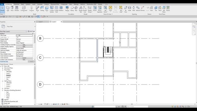The image size is (197, 111).
Task: Close the Properties palette
Action: (x=35, y=22)
